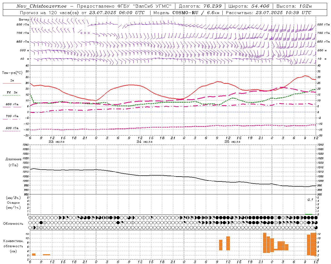Click the Давление pressure panel label
331x264 pixels.
[13, 159]
